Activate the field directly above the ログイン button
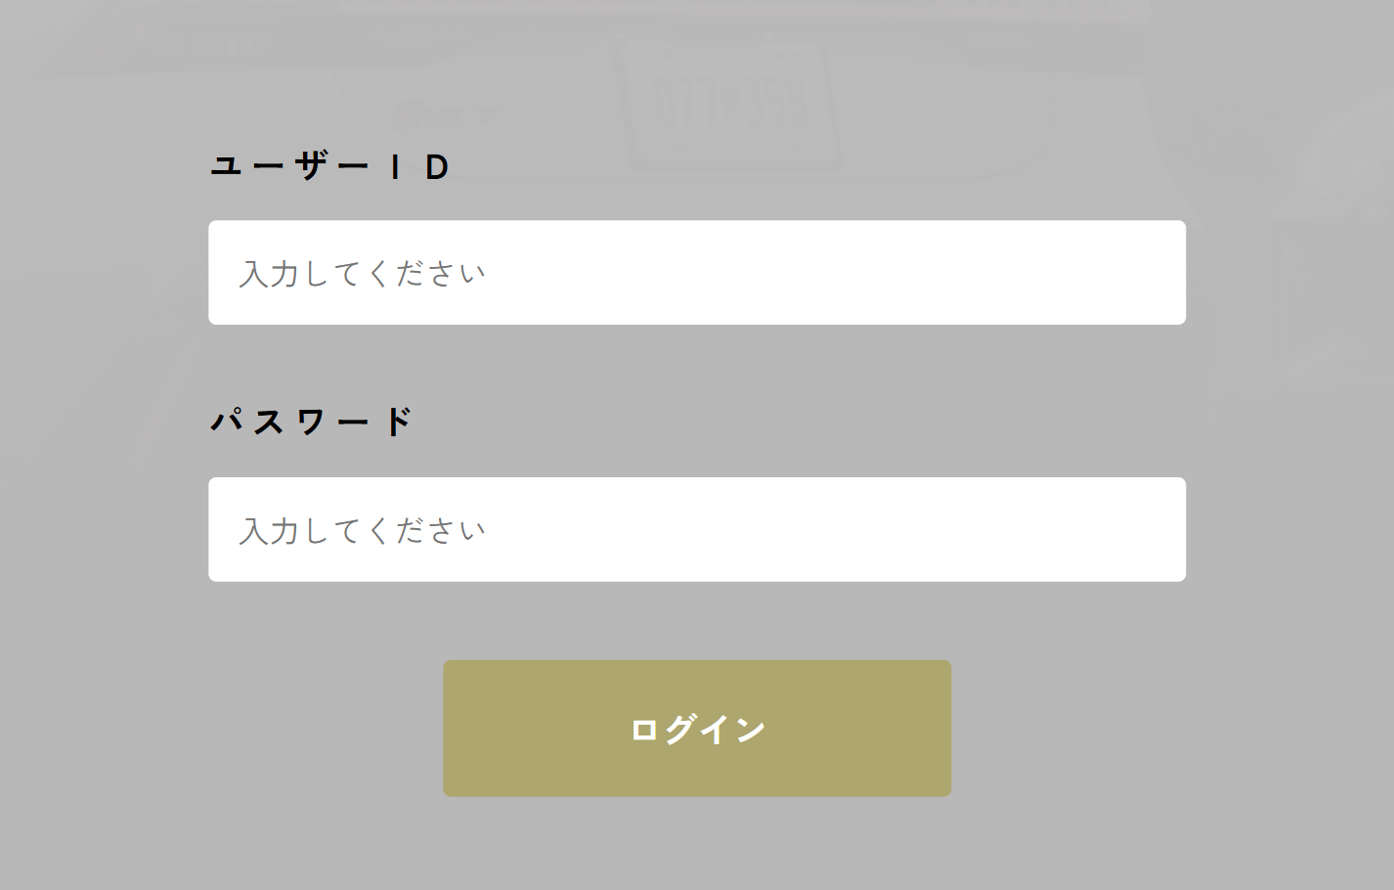 [696, 529]
